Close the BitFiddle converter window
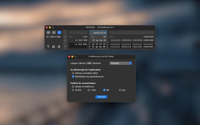Viewport: 200px width, 125px height. 47,27
